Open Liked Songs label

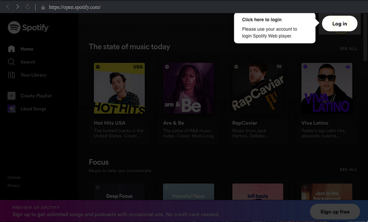point(33,109)
